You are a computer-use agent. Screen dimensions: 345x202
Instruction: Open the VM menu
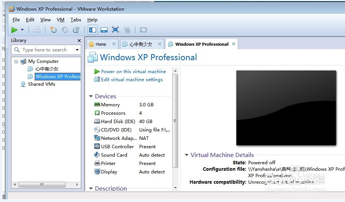pos(61,20)
